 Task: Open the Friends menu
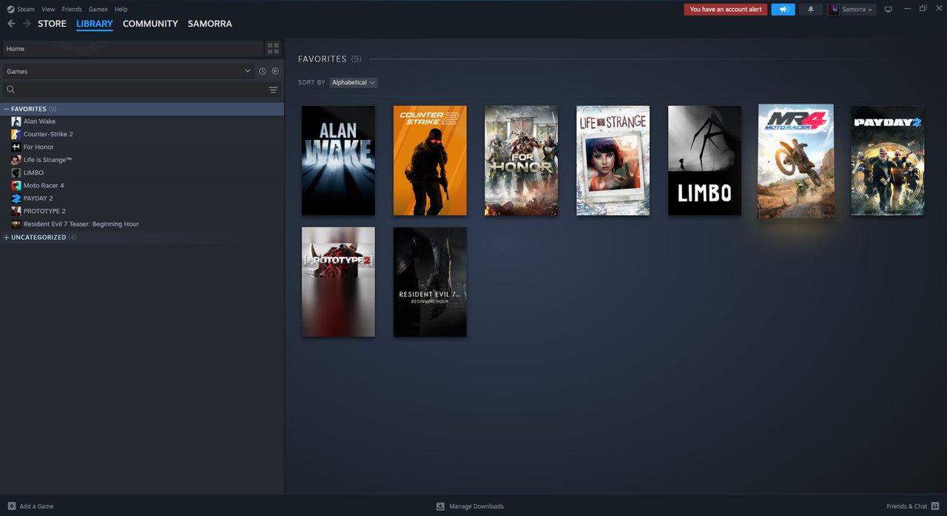coord(72,9)
